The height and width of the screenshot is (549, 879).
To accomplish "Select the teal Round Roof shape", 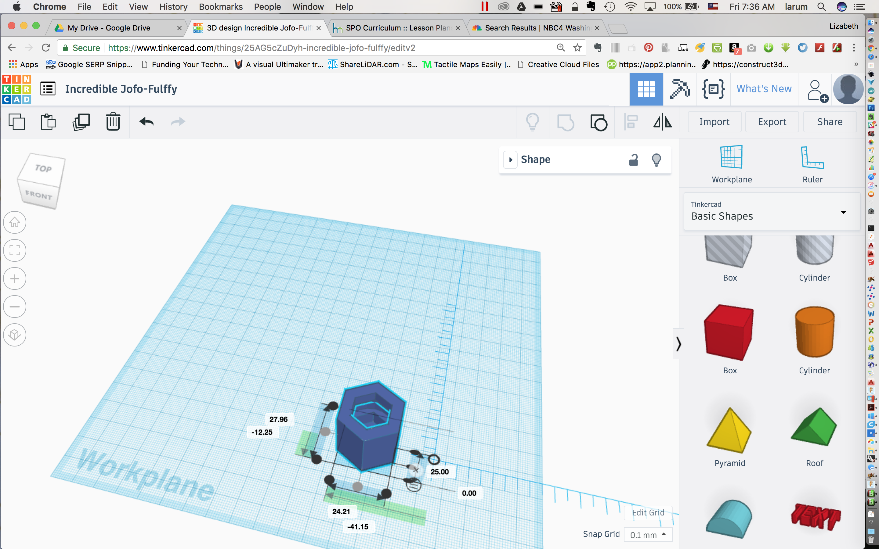I will 729,518.
